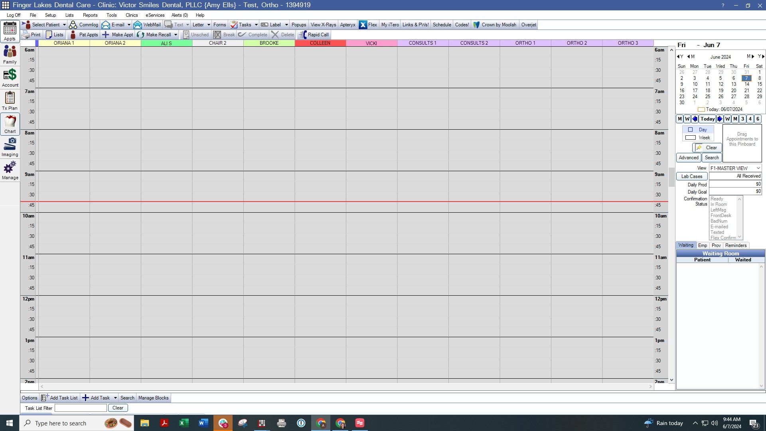
Task: Click the Task List Filter field
Action: (x=81, y=408)
